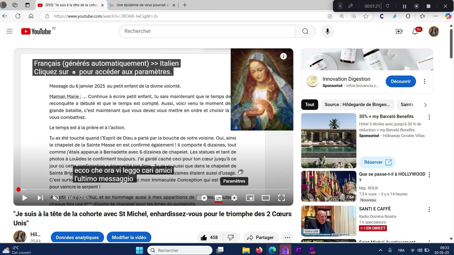Open Windows Start menu
The image size is (454, 255).
[x=140, y=250]
